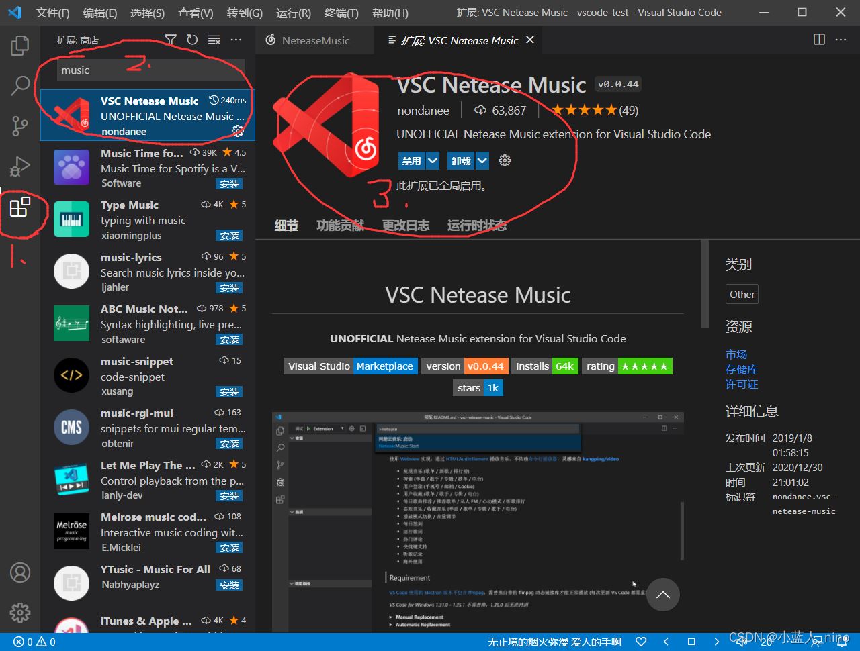
Task: Install the Type Music extension
Action: pos(230,236)
